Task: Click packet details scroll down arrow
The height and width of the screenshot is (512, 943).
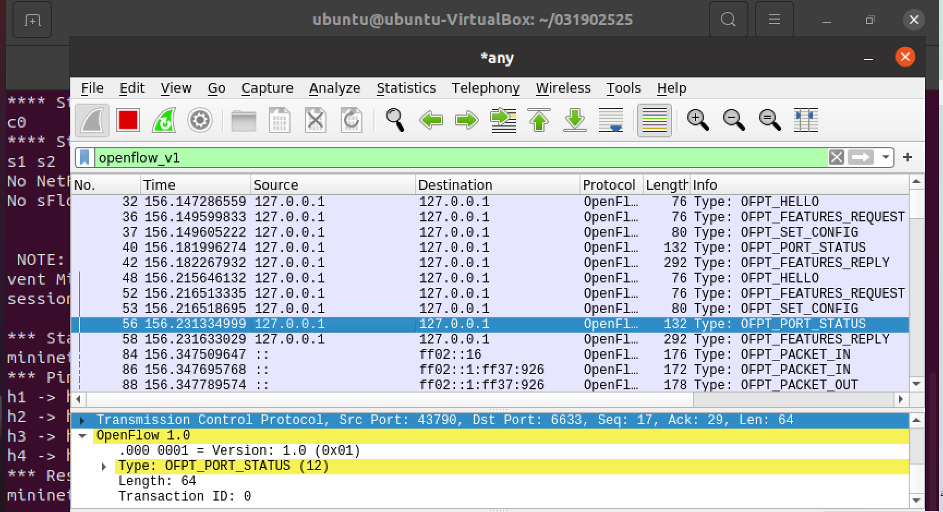Action: [917, 500]
